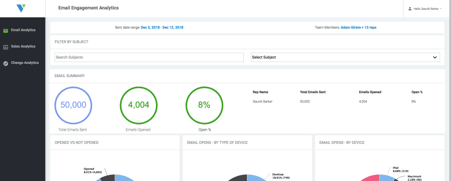This screenshot has width=451, height=181.
Task: Click the EMAIL OPENS - BY DEVICE heading
Action: tap(342, 142)
